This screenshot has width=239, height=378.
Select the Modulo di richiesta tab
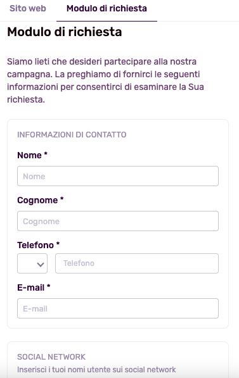(x=107, y=8)
